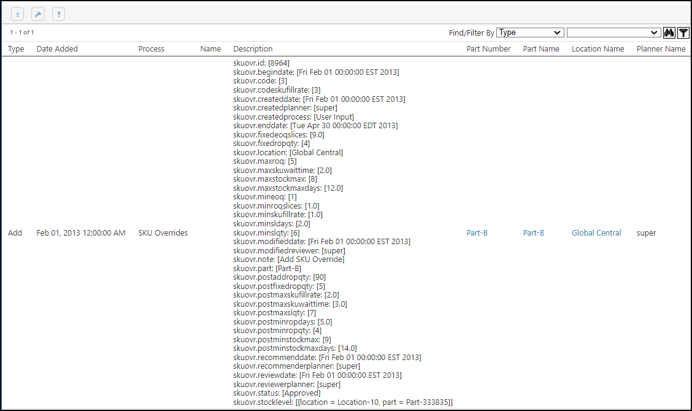
Task: Open the Part-B link under Part Number
Action: pyautogui.click(x=477, y=233)
